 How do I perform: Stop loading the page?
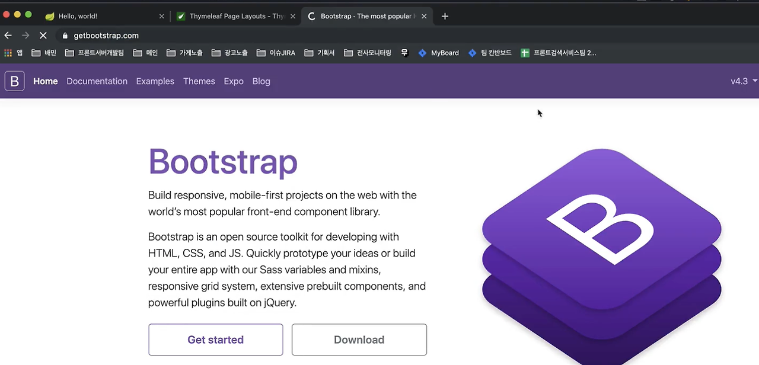(43, 36)
